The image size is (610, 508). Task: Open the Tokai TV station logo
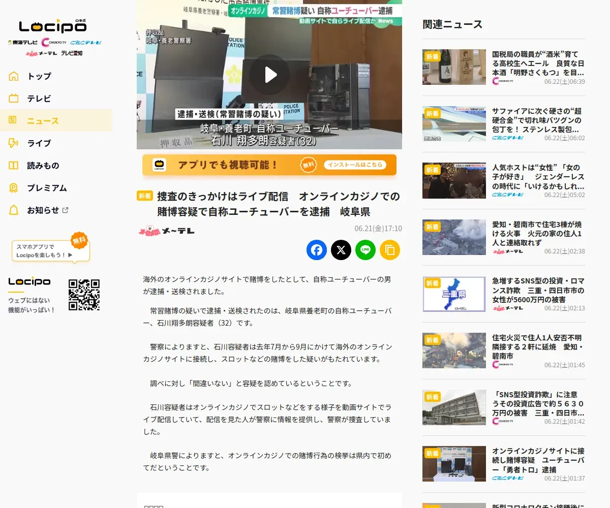click(x=23, y=42)
